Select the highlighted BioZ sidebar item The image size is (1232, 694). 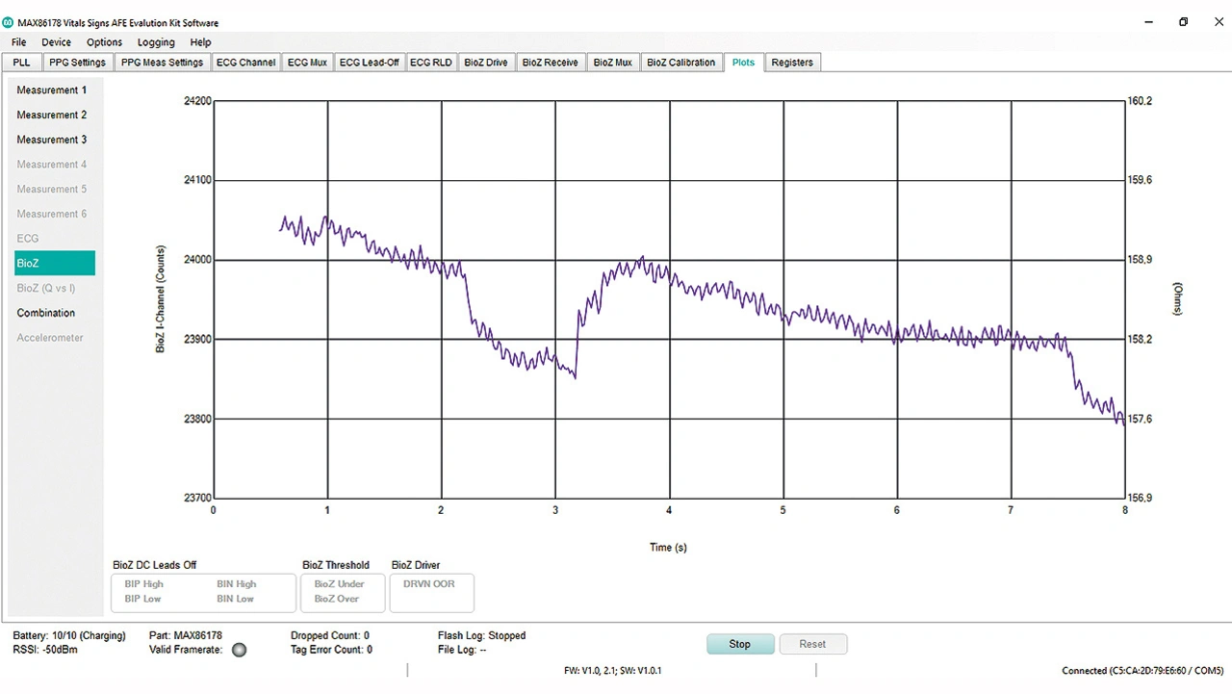coord(54,263)
